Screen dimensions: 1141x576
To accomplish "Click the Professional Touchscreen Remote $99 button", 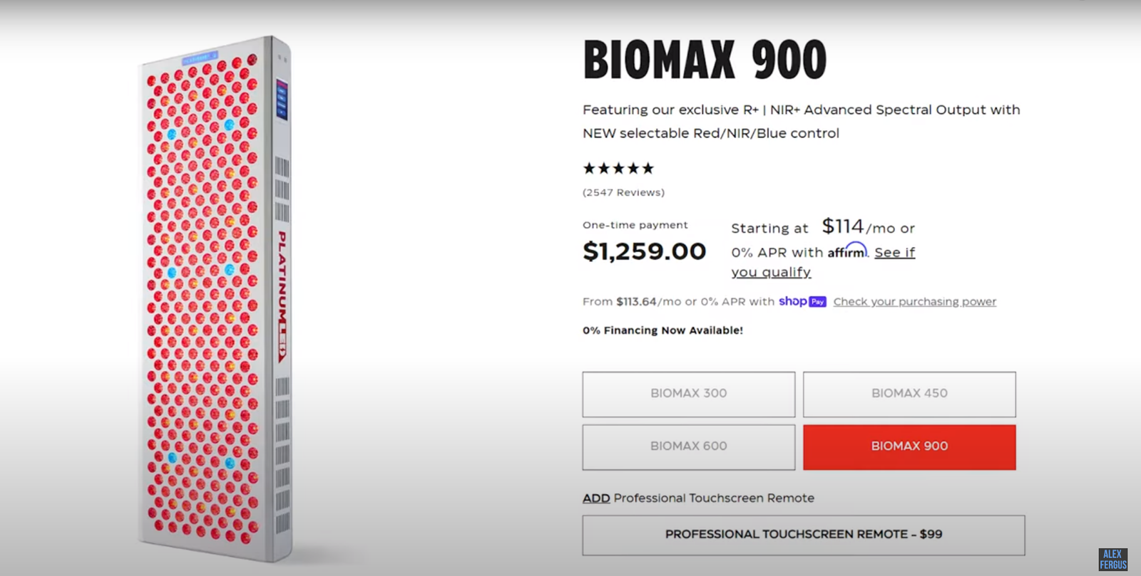I will pyautogui.click(x=803, y=534).
